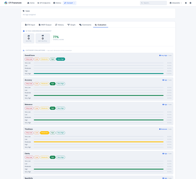Rate Accuracy as Very Low

point(29,84)
